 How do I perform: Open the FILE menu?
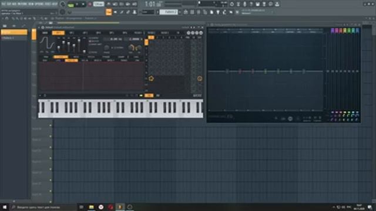pos(4,4)
